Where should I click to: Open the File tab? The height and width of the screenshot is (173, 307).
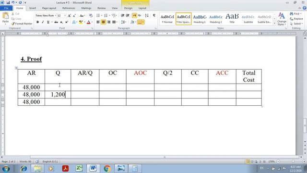(6, 8)
